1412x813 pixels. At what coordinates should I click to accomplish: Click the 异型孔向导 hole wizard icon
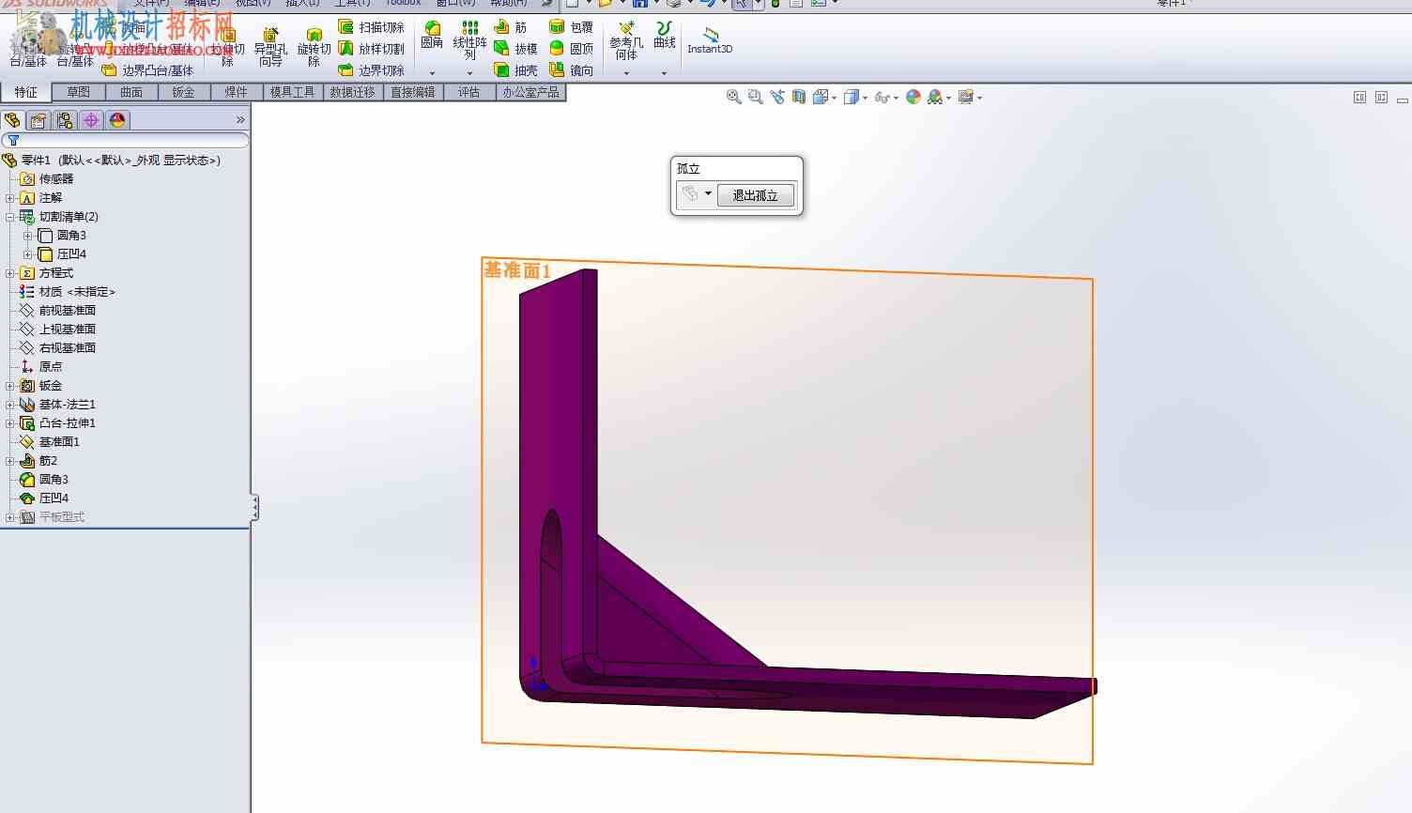(x=270, y=35)
